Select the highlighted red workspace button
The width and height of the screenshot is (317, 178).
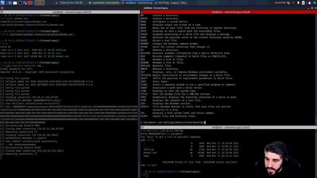tap(40, 3)
